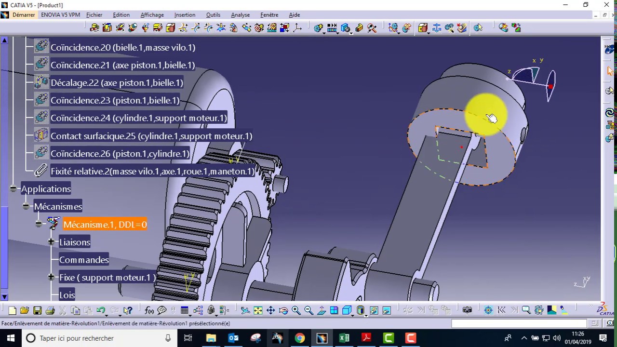Click the Cut scissors icon
This screenshot has width=617, height=347.
coord(63,310)
